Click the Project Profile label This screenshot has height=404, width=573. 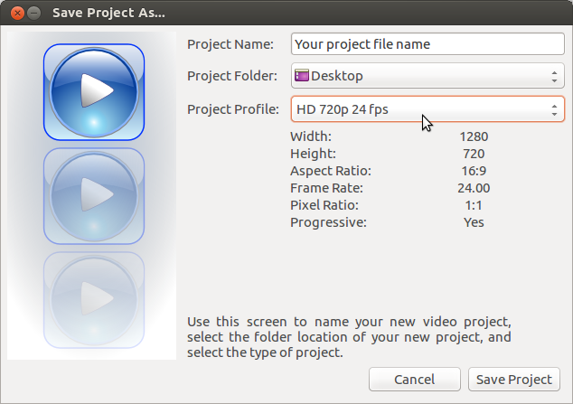point(233,109)
